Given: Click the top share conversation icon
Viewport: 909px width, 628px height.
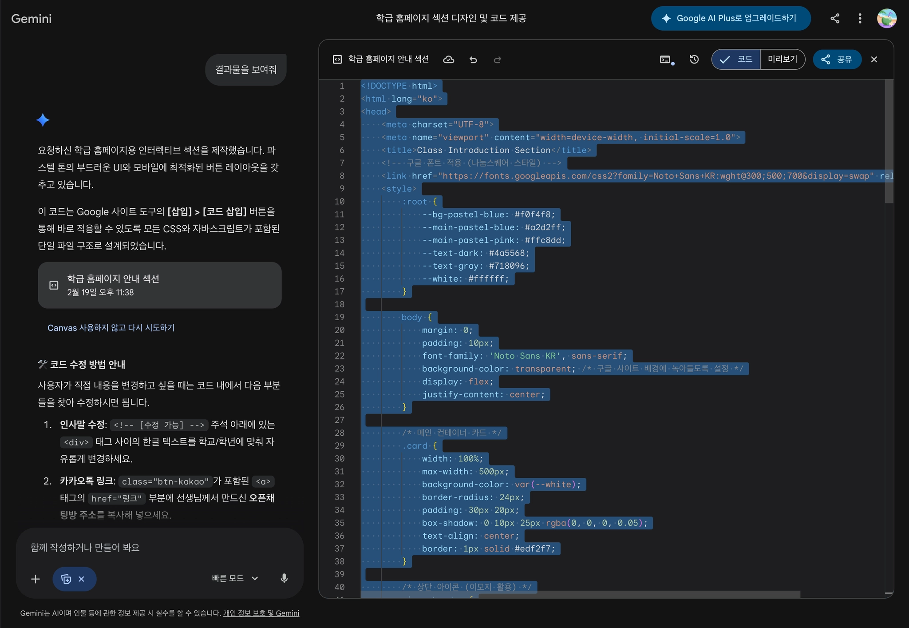Looking at the screenshot, I should tap(834, 18).
